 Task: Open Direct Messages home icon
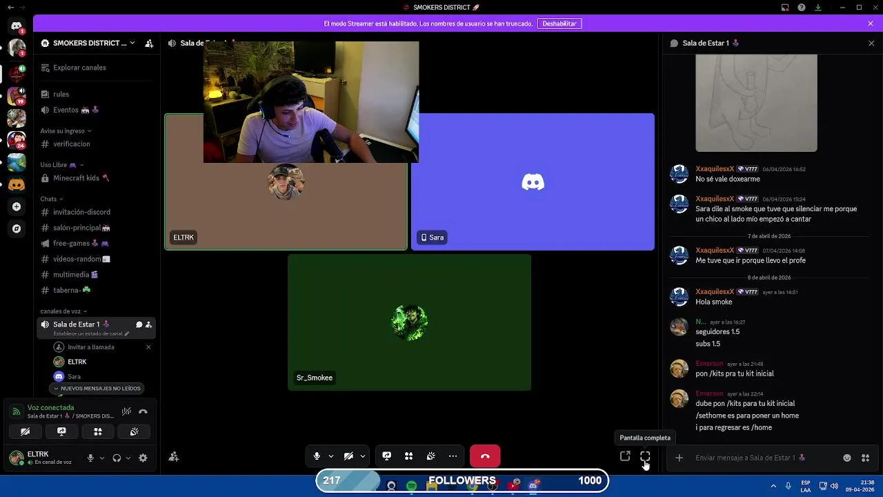coord(17,26)
